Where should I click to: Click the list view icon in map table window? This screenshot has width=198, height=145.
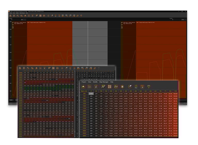pyautogui.click(x=89, y=87)
